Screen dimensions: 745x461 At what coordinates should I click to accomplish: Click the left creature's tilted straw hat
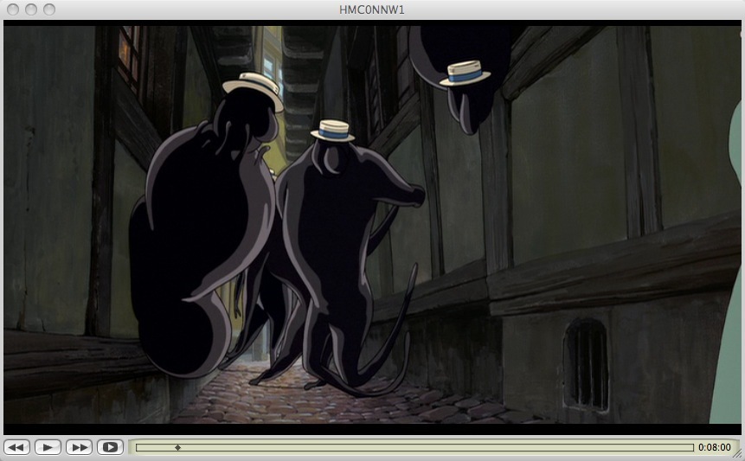pos(254,89)
